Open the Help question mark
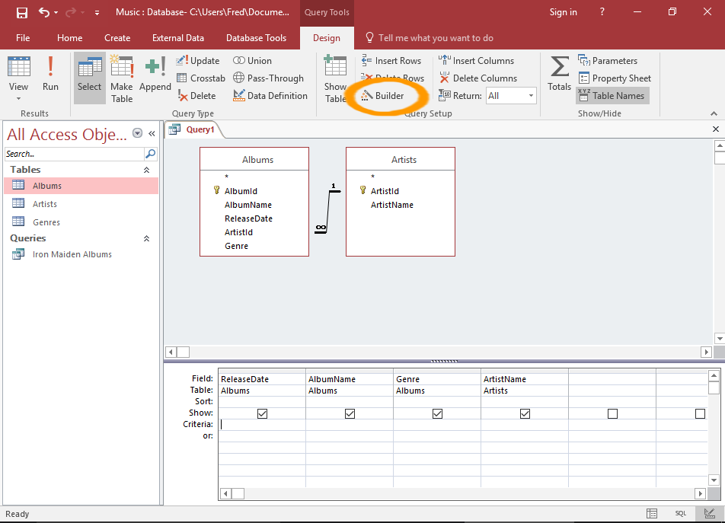Screen dimensions: 725x523 pyautogui.click(x=602, y=12)
